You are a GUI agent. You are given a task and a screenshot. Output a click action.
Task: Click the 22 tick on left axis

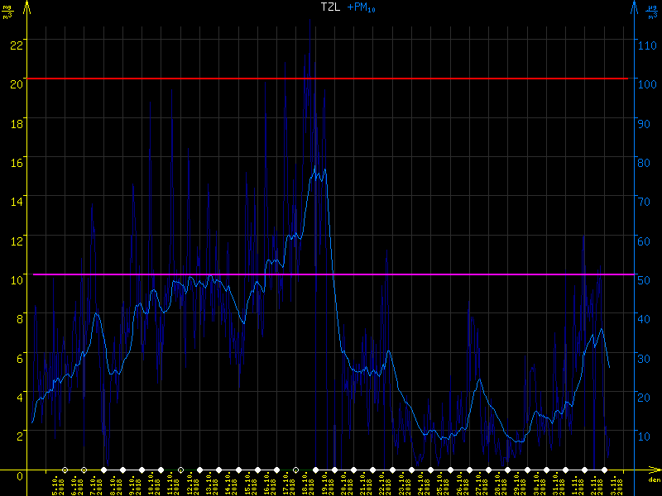point(17,44)
